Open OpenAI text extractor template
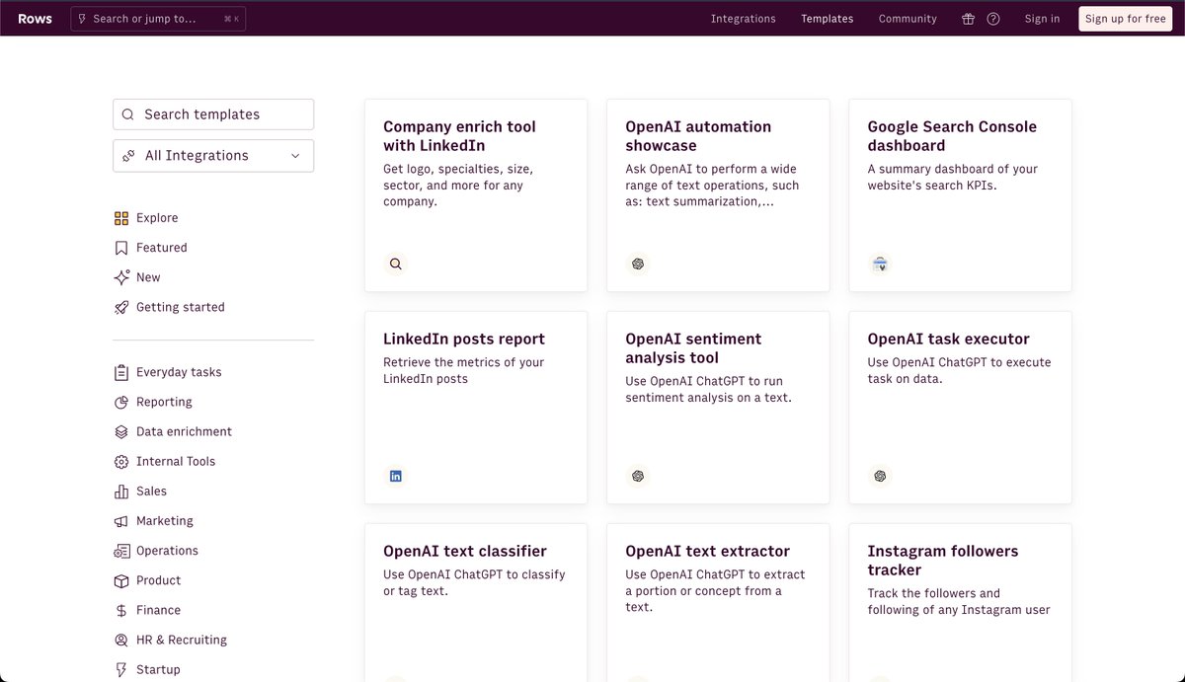Screen dimensions: 1185x682 point(718,602)
